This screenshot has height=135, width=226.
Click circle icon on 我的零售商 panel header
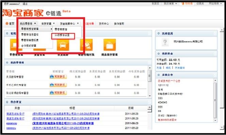(x=7, y=63)
